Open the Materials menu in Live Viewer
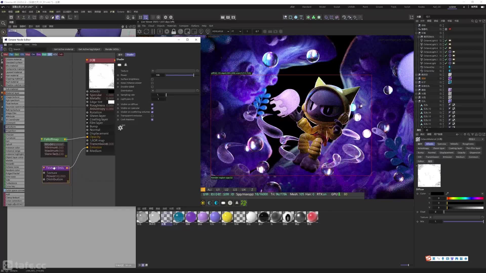 [172, 26]
